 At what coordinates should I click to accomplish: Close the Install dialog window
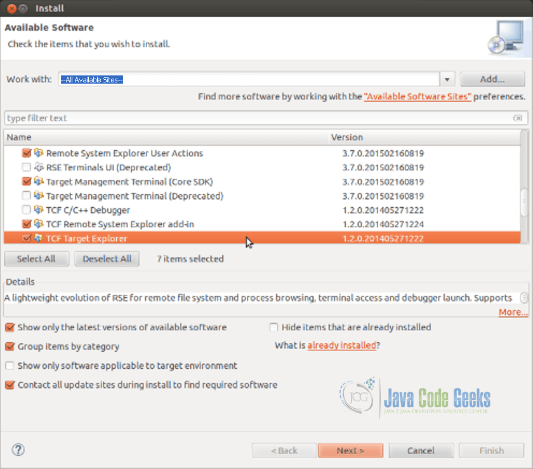click(11, 8)
